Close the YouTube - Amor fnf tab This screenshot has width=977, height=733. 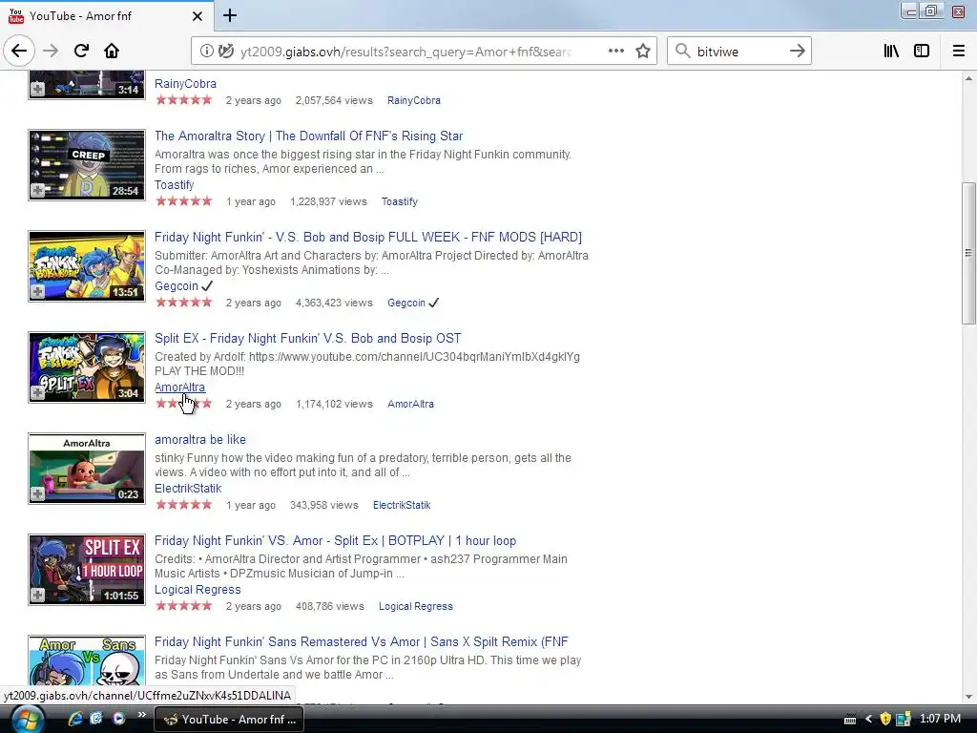(197, 16)
